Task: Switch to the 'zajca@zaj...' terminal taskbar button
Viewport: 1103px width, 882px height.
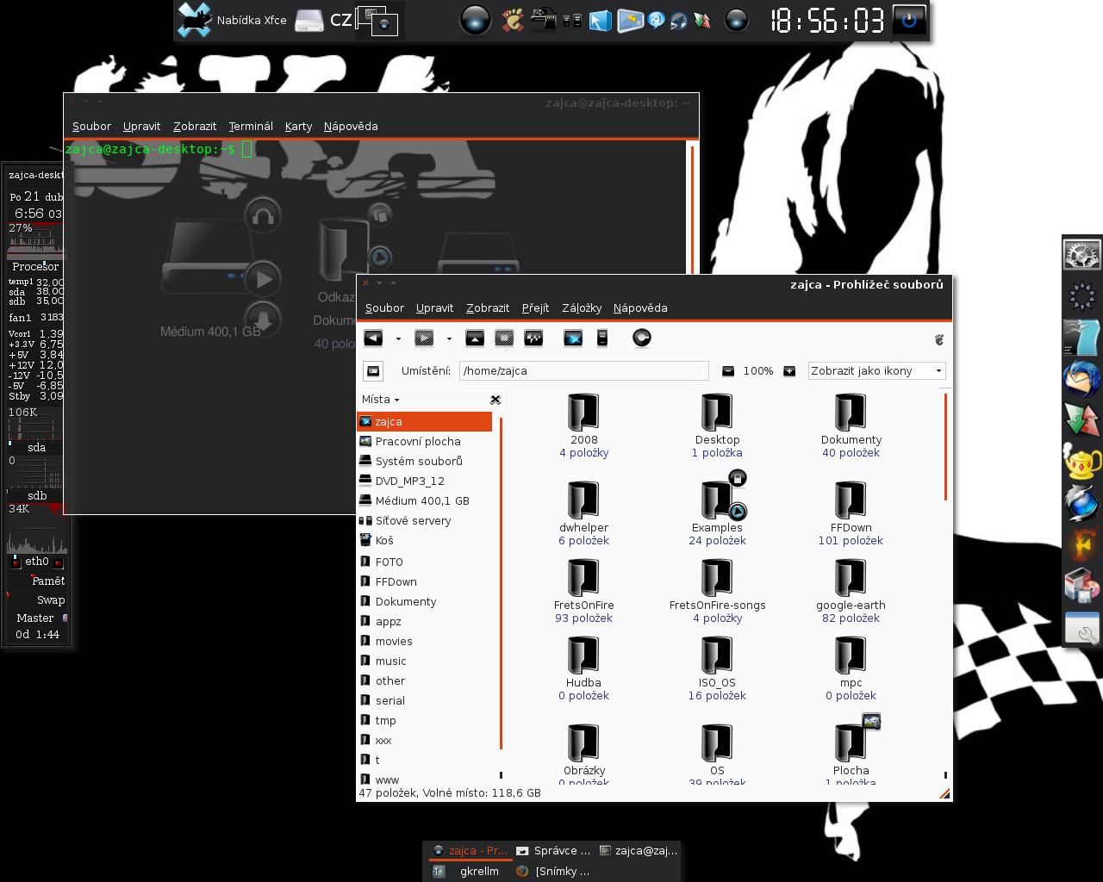Action: [639, 851]
